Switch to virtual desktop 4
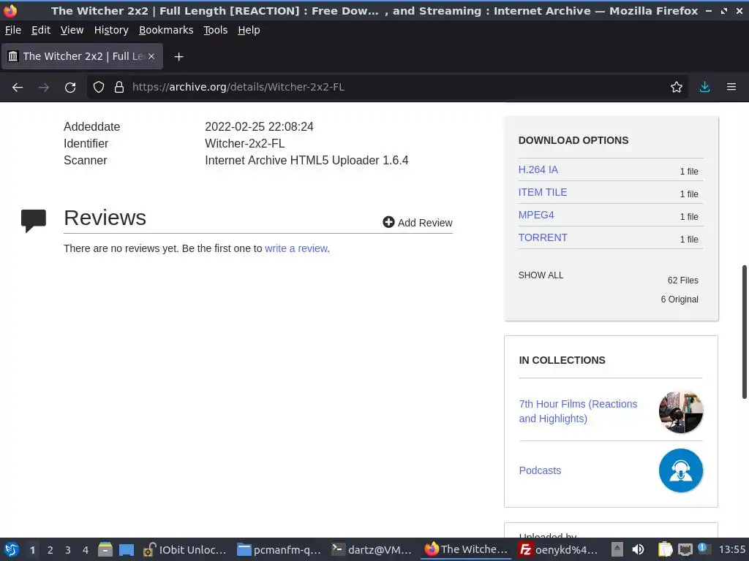This screenshot has width=749, height=561. (x=86, y=550)
